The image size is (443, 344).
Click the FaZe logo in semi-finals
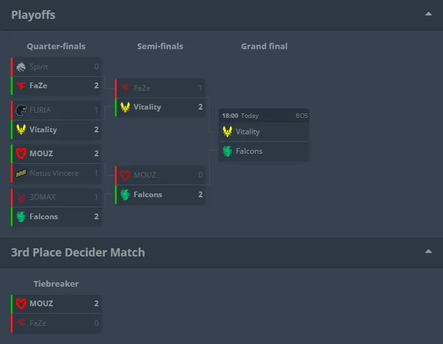pos(125,88)
